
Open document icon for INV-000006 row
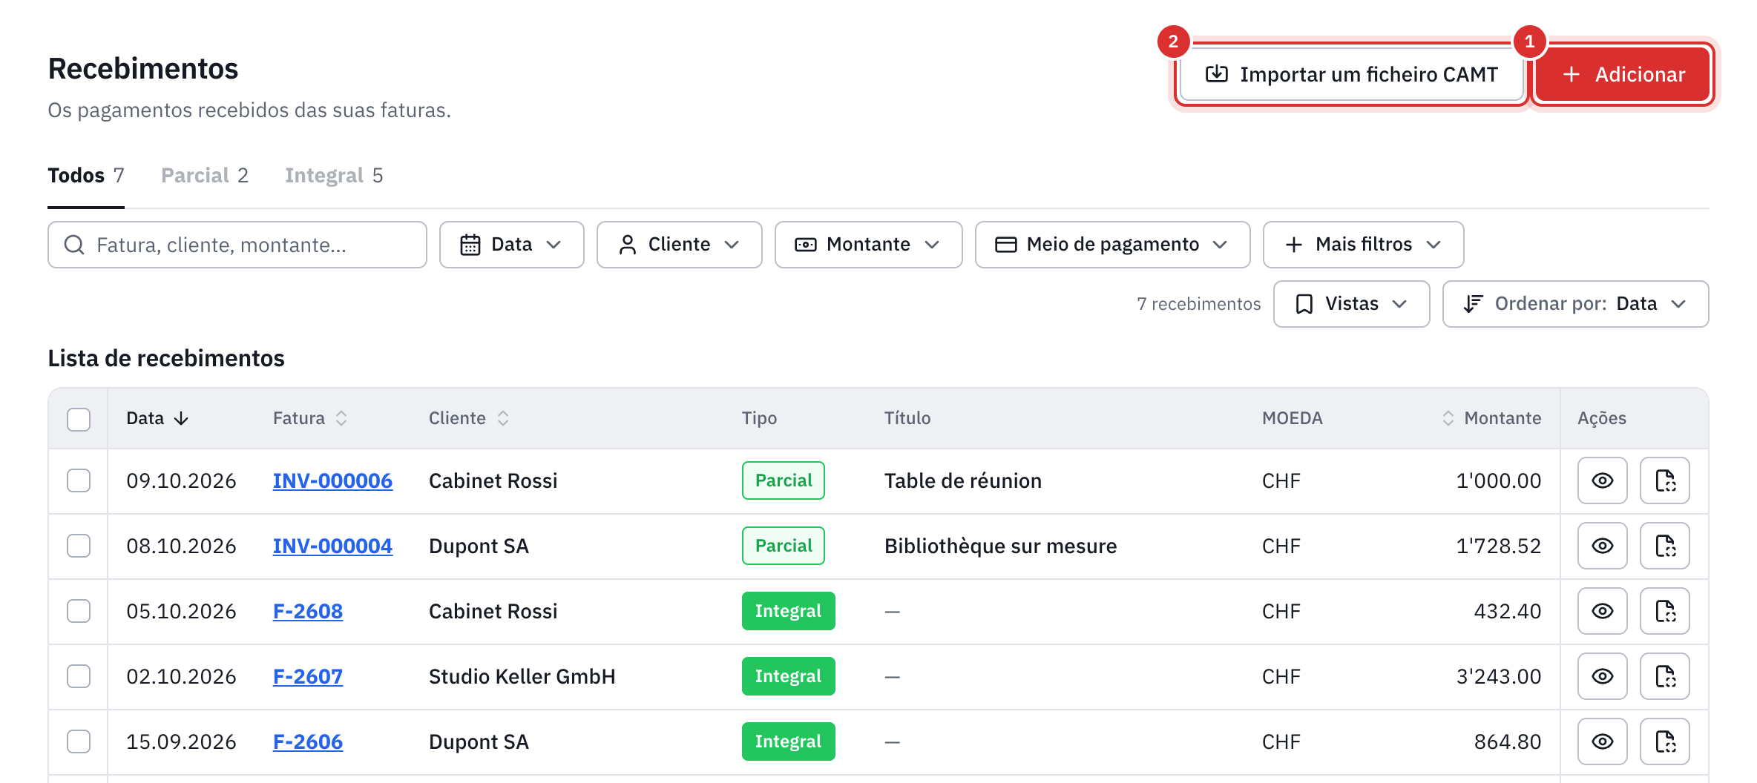[x=1665, y=480]
